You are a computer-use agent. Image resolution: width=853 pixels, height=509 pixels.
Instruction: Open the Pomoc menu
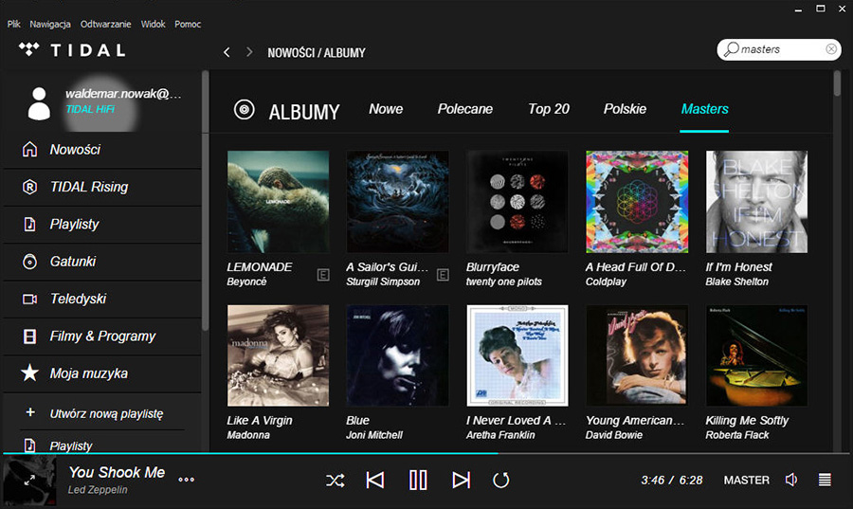pos(188,24)
